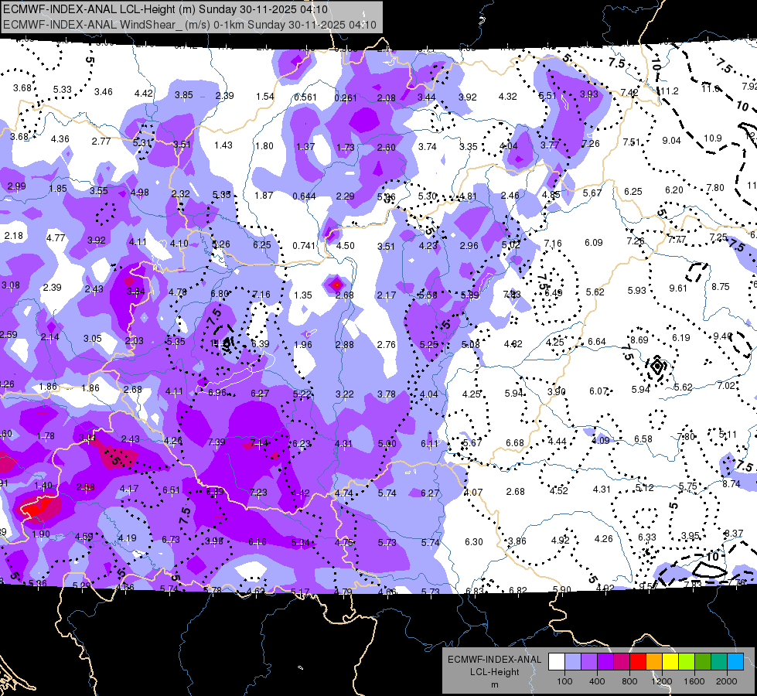The image size is (757, 696).
Task: Click the wind shear value 7.39
Action: 217,442
